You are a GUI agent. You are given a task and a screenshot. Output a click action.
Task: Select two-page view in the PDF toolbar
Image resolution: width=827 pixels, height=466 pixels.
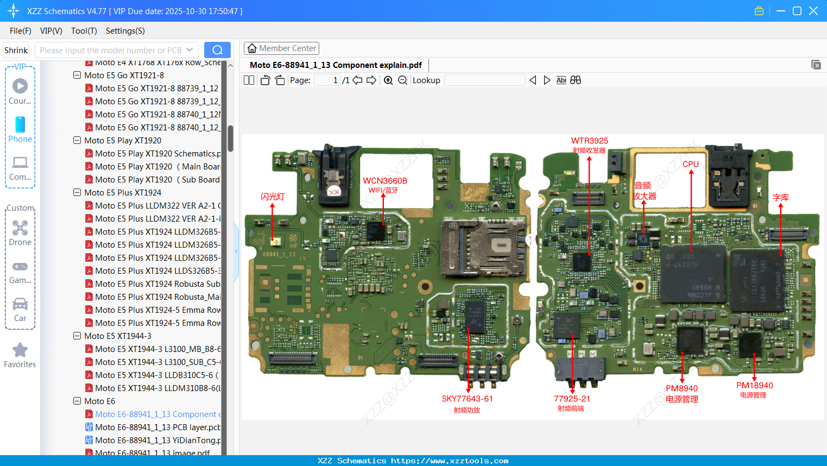[x=248, y=80]
